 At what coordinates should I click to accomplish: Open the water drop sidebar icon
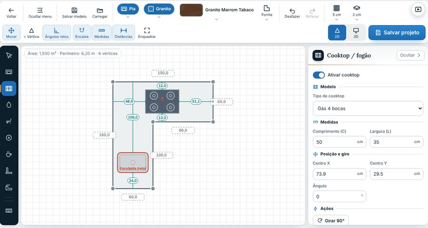(x=9, y=104)
